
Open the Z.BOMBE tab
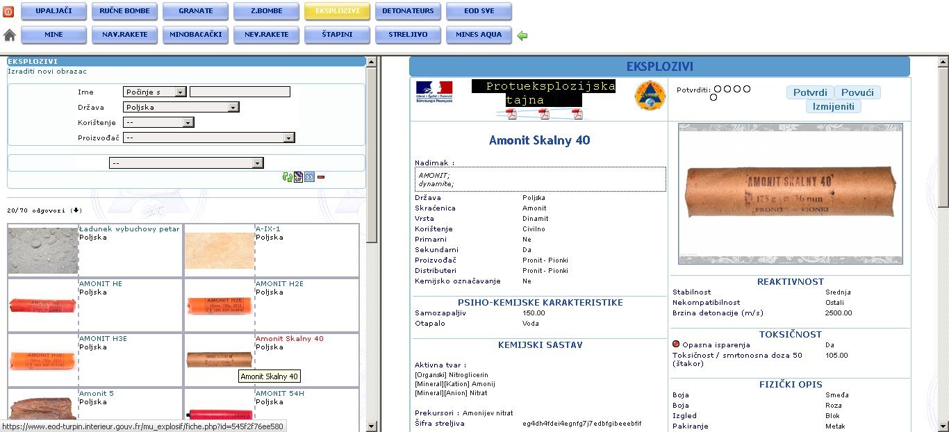[x=267, y=11]
